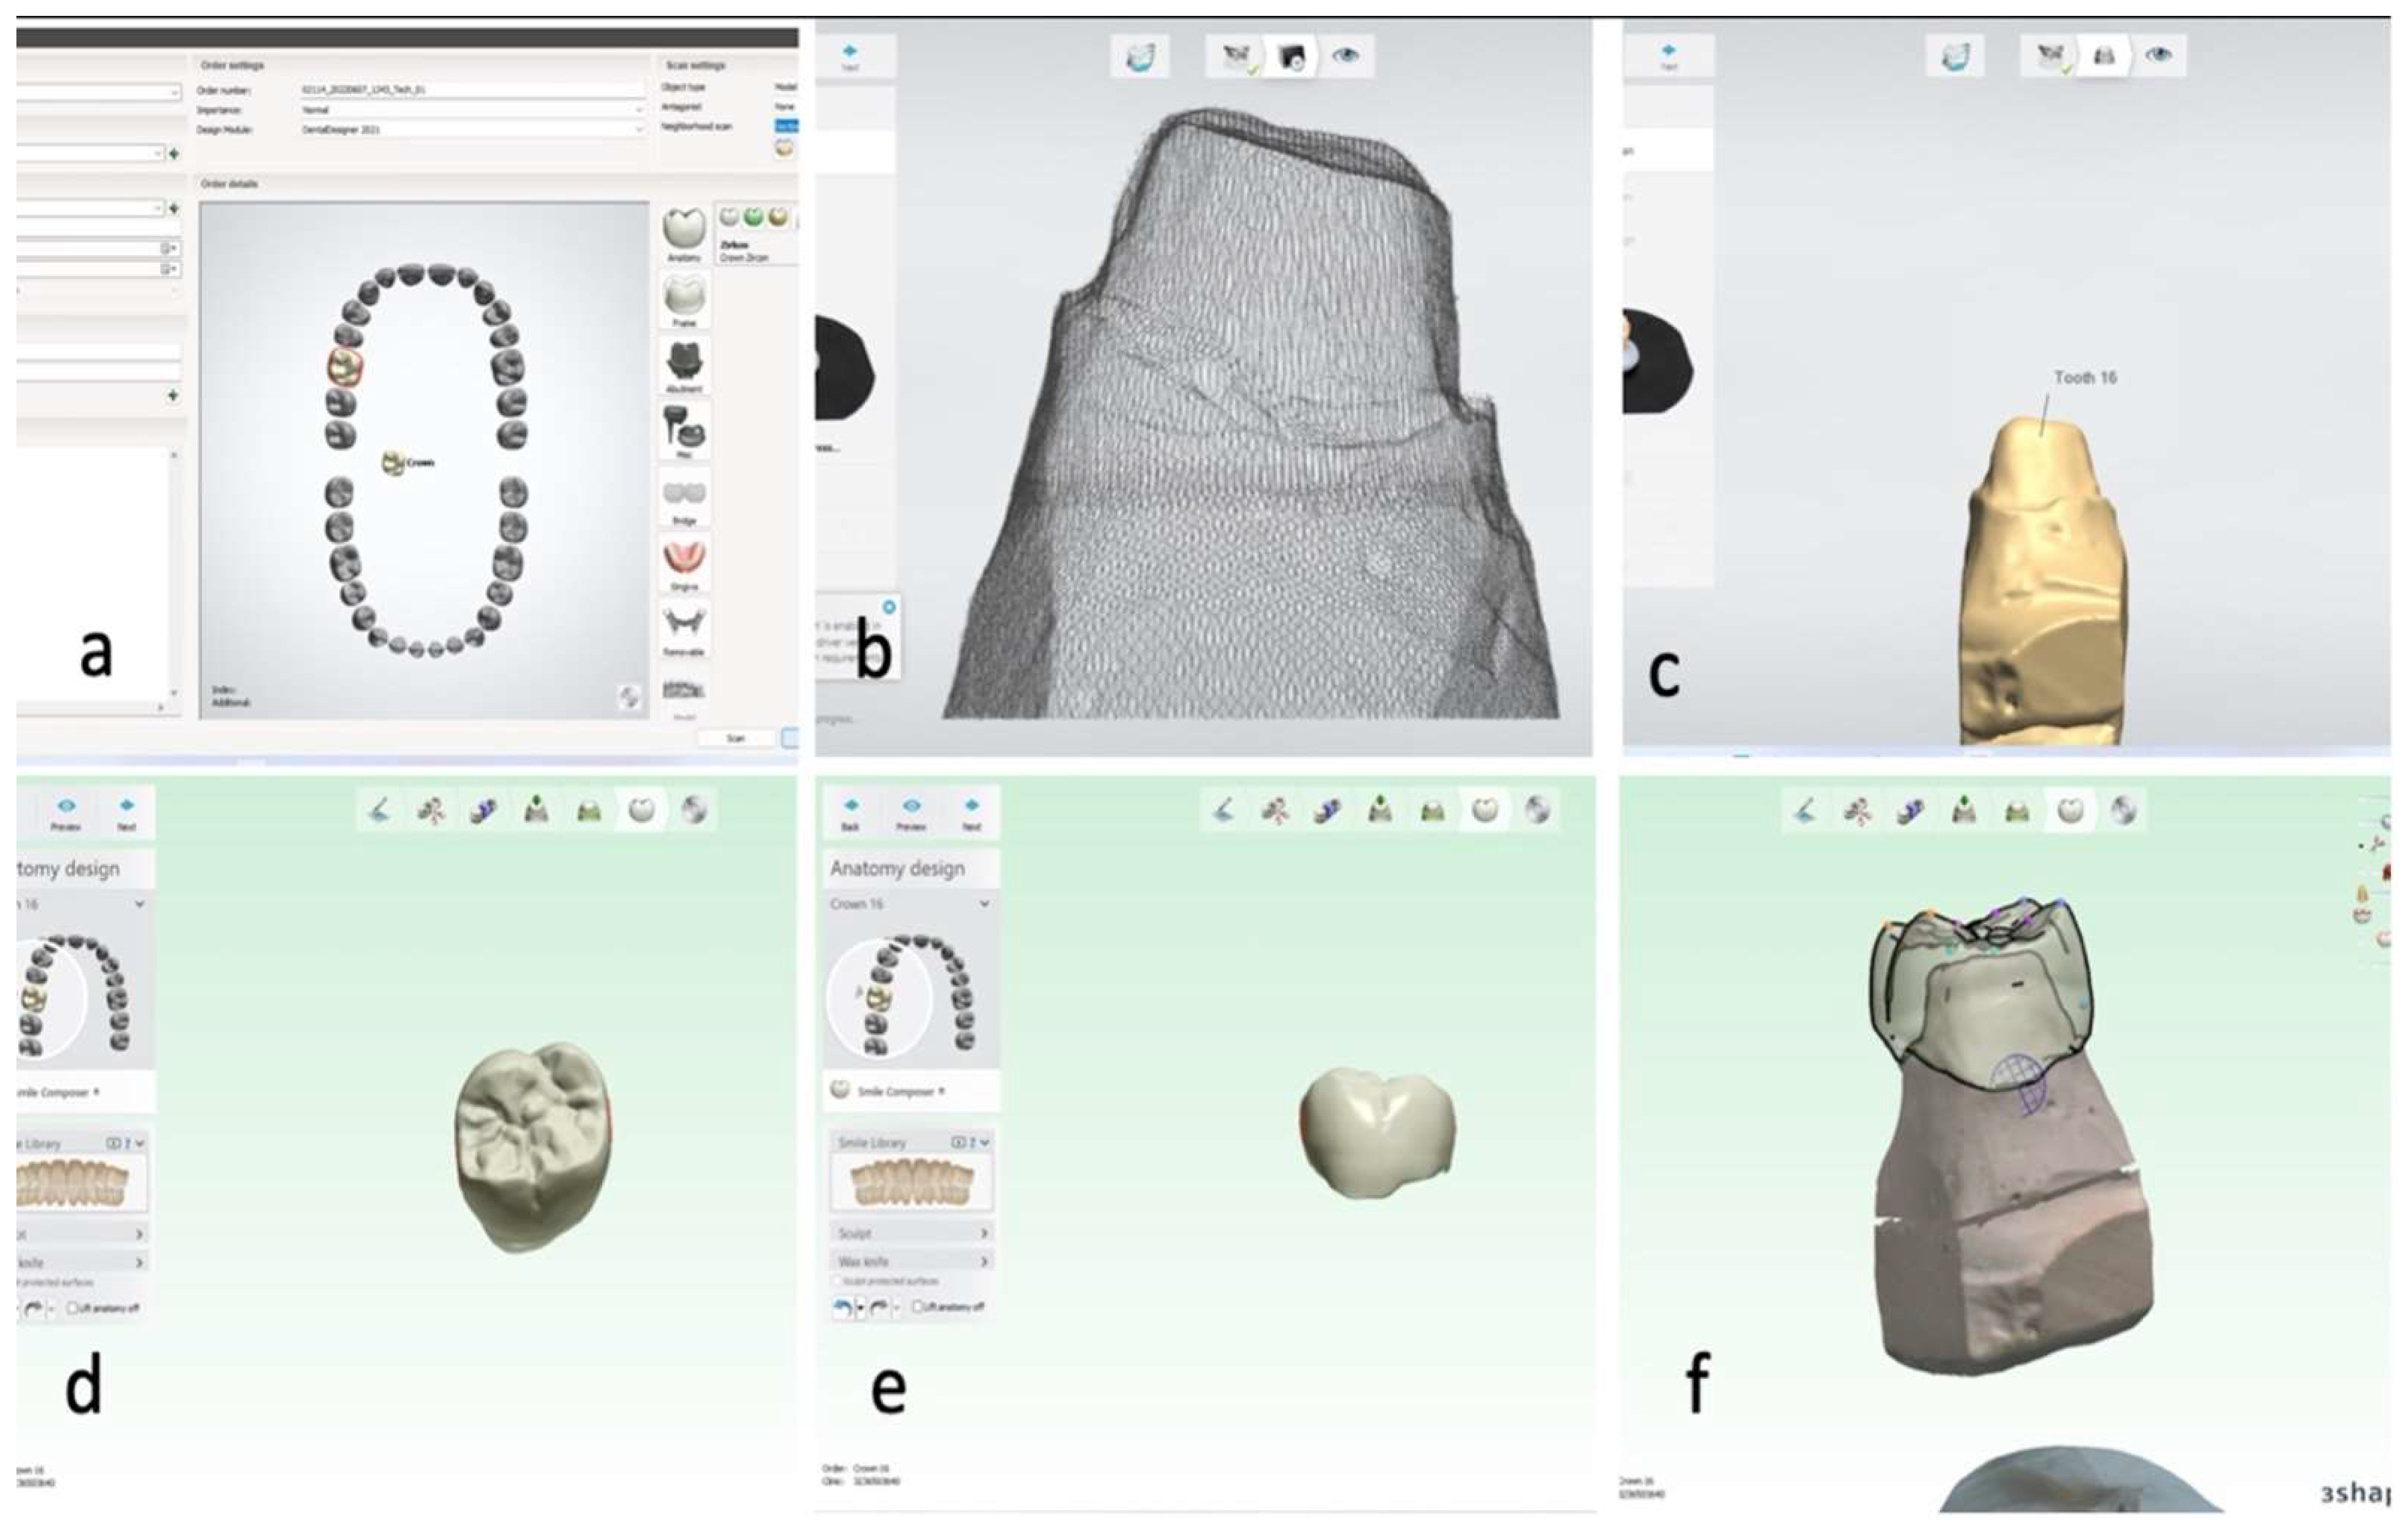Select the green material sphere swatch

pyautogui.click(x=753, y=217)
